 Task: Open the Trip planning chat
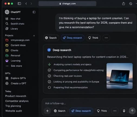click(x=13, y=106)
